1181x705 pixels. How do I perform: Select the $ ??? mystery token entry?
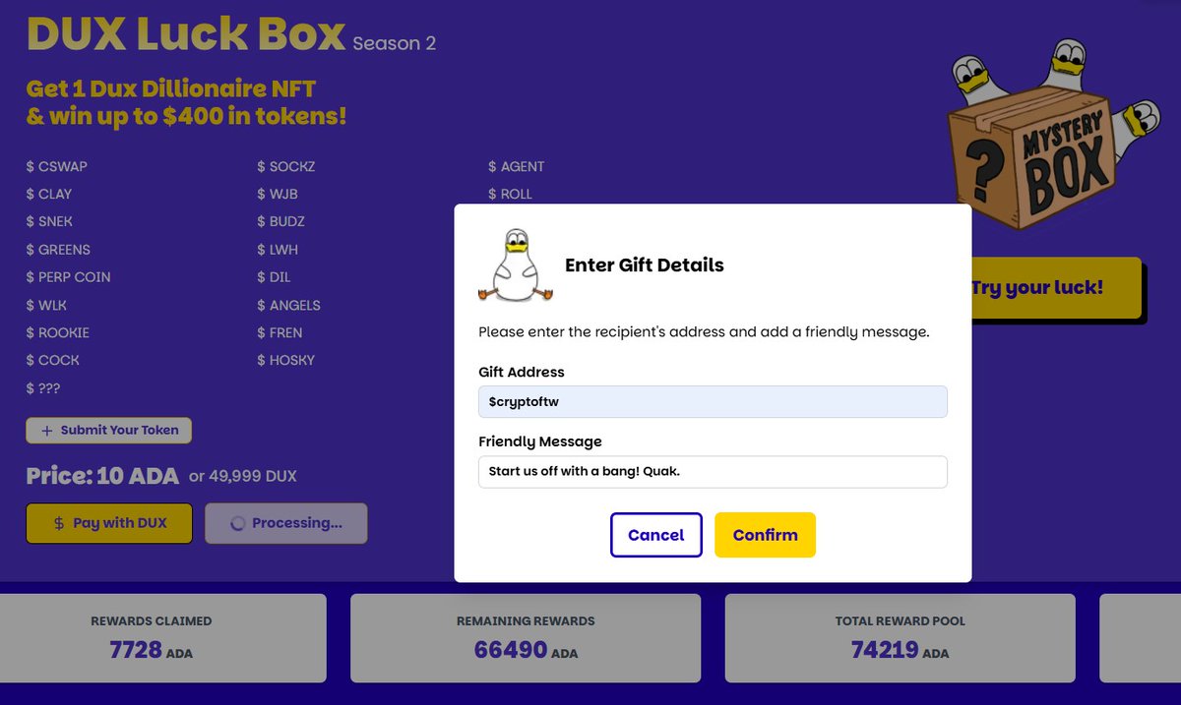click(x=43, y=388)
